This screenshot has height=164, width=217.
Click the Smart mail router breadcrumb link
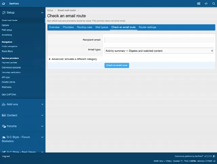[x=67, y=10]
